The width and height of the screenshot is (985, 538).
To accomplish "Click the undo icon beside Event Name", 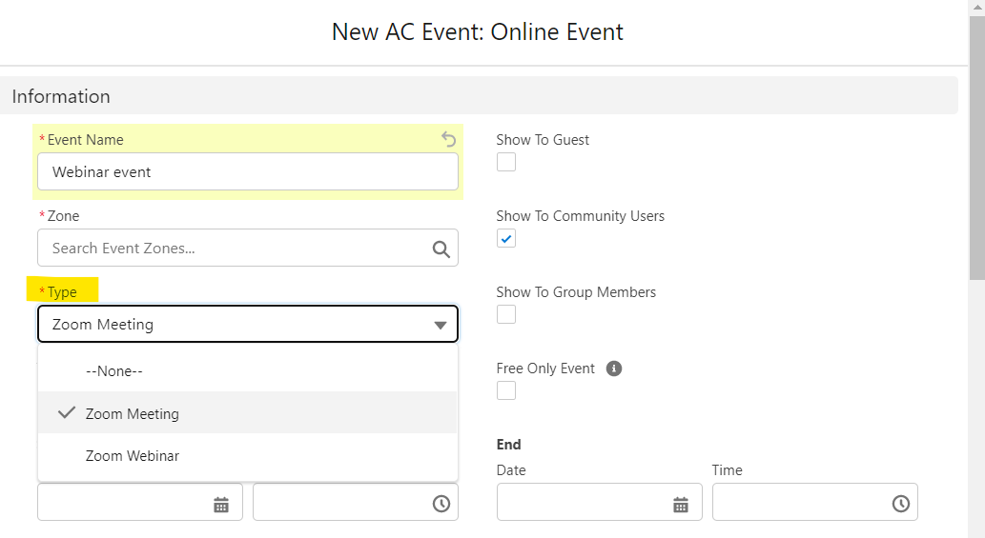I will pos(449,140).
